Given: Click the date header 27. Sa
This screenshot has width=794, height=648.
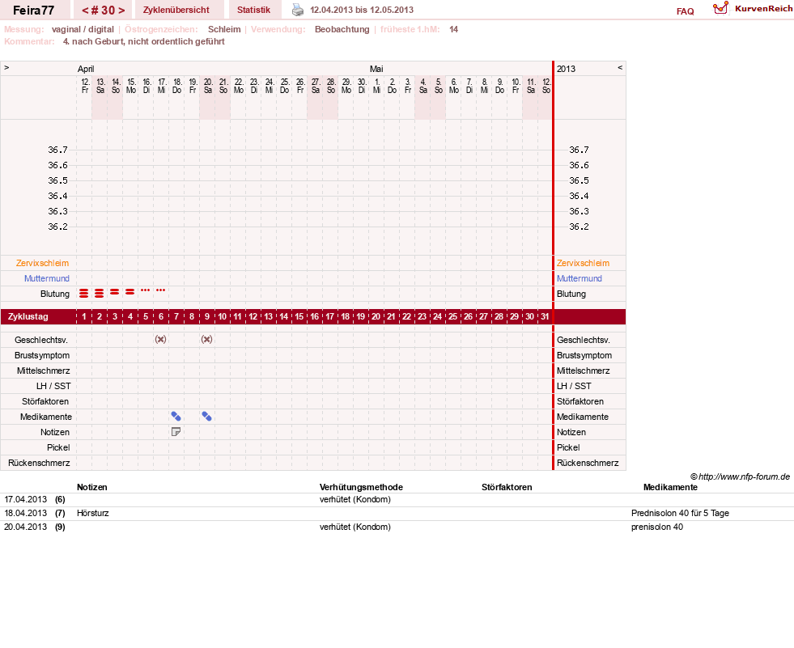Looking at the screenshot, I should click(x=316, y=86).
